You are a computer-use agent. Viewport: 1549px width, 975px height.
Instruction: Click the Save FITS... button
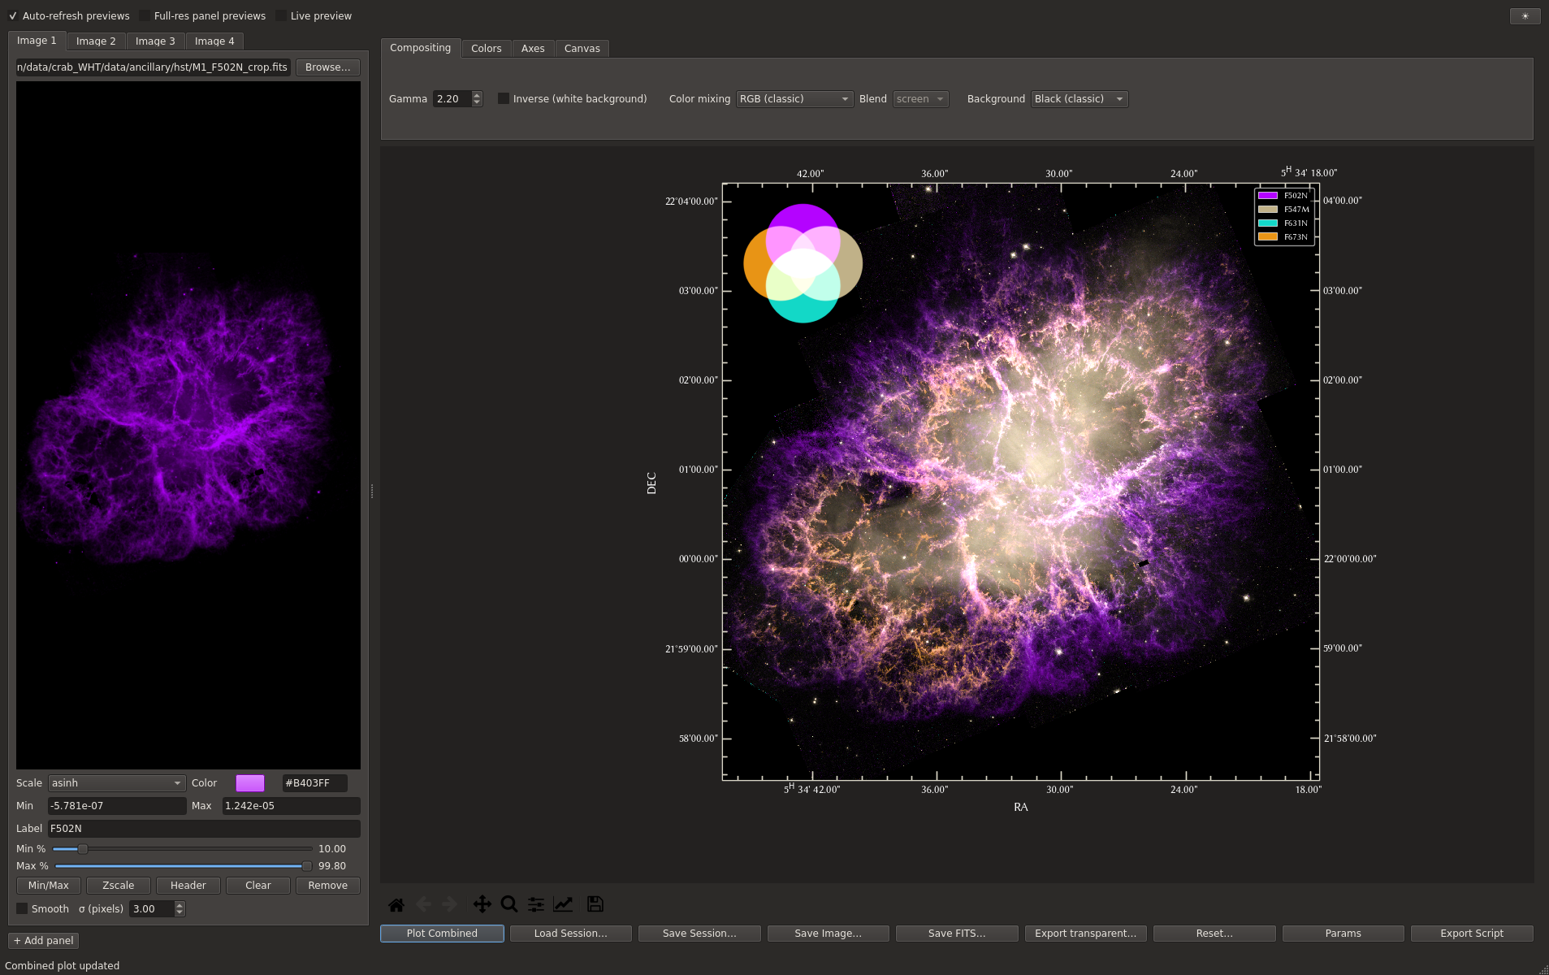[x=957, y=934]
